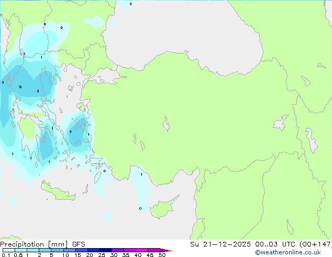The width and height of the screenshot is (332, 257).
Task: Click the legend scale label '10'
Action: pos(65,255)
